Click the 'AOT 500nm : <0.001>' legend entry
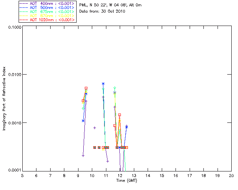 [47, 7]
